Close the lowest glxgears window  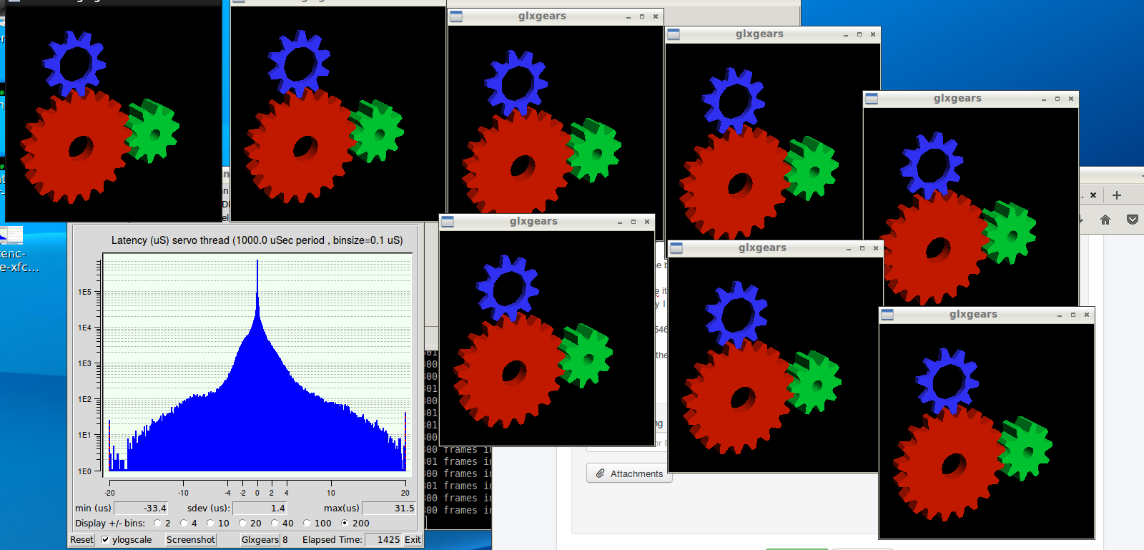click(1087, 315)
